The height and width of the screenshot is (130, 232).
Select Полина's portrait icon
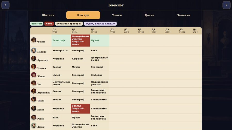pyautogui.click(x=34, y=50)
